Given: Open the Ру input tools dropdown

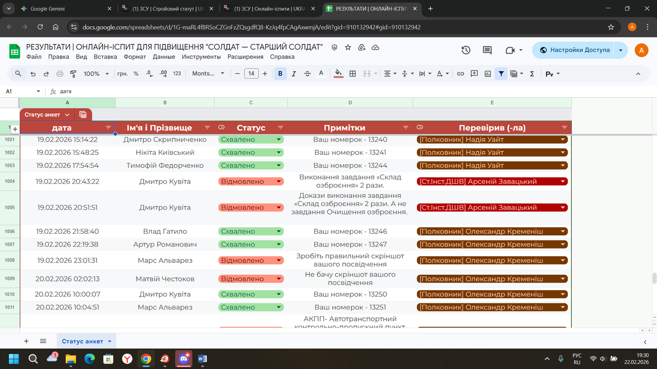Looking at the screenshot, I should [552, 74].
